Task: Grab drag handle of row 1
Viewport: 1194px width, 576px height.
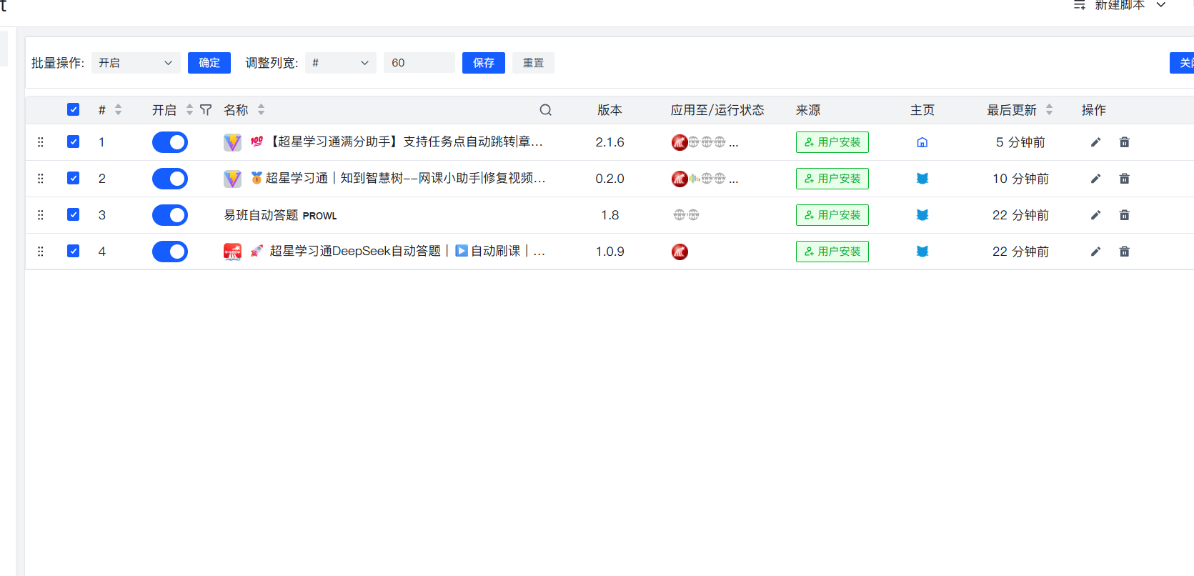Action: point(41,142)
